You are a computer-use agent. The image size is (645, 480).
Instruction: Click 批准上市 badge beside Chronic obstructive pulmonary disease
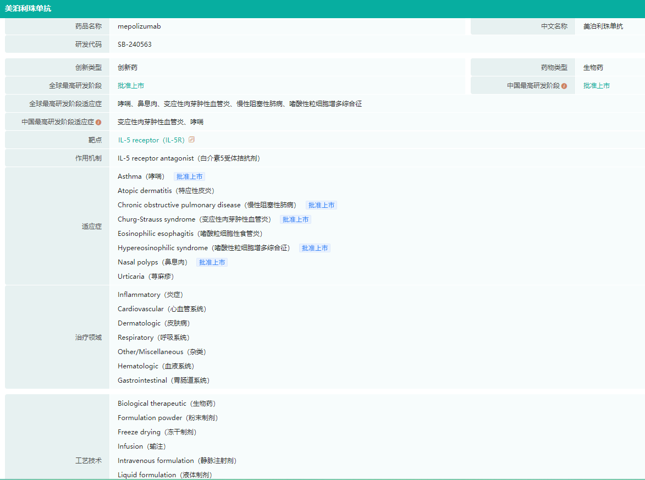click(x=321, y=205)
